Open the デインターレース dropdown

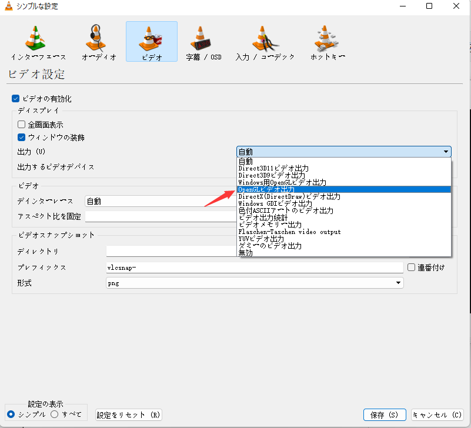tap(160, 201)
